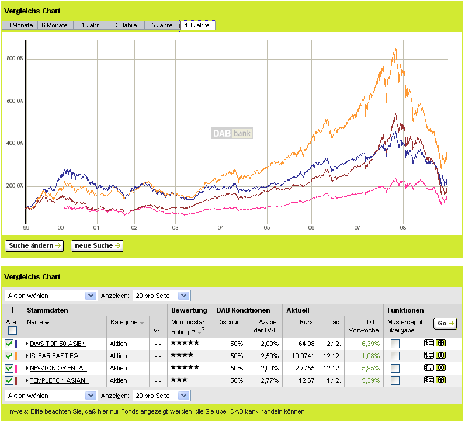Switch chart to the 3 Monate tab
The height and width of the screenshot is (423, 465).
[20, 26]
